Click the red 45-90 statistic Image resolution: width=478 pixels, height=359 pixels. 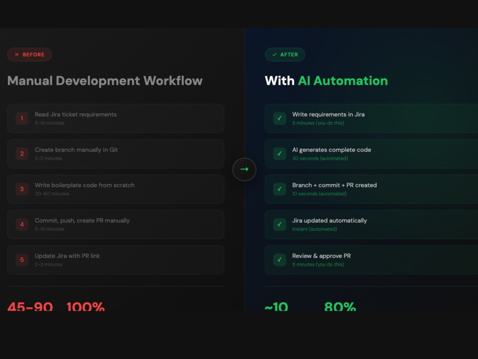[x=30, y=306]
